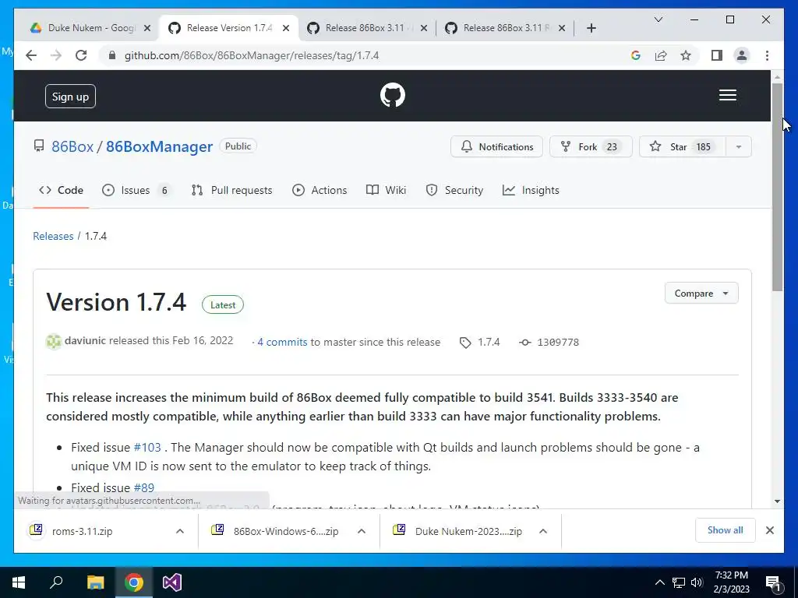Open commit 1309778 link

(x=558, y=343)
